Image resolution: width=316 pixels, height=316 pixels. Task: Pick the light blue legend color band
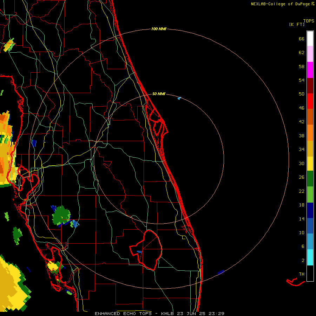click(x=310, y=242)
